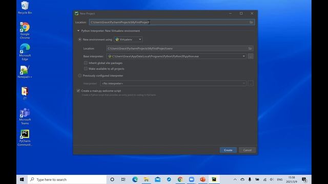
Task: Switch to PyCharm in the taskbar
Action: (x=214, y=179)
